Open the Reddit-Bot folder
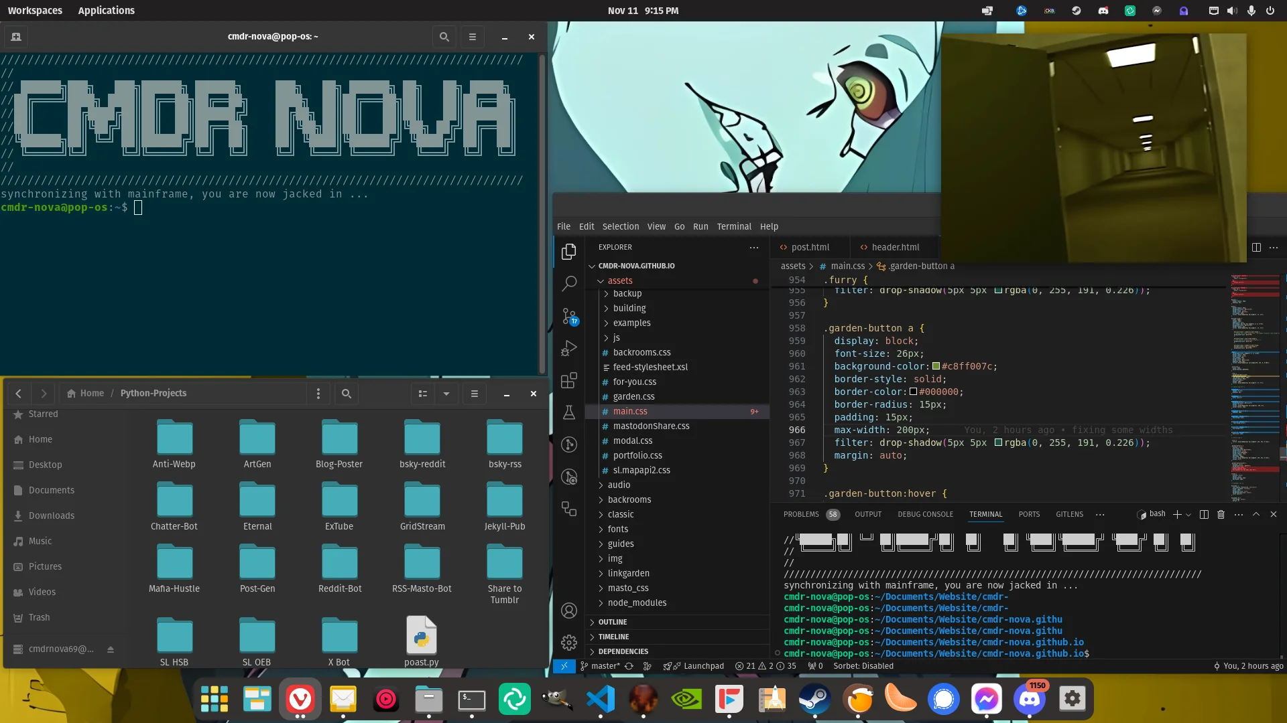Image resolution: width=1287 pixels, height=723 pixels. [x=340, y=569]
